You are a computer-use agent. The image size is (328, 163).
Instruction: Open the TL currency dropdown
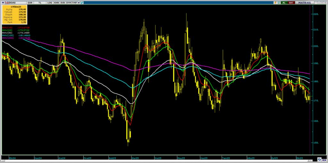(40, 3)
